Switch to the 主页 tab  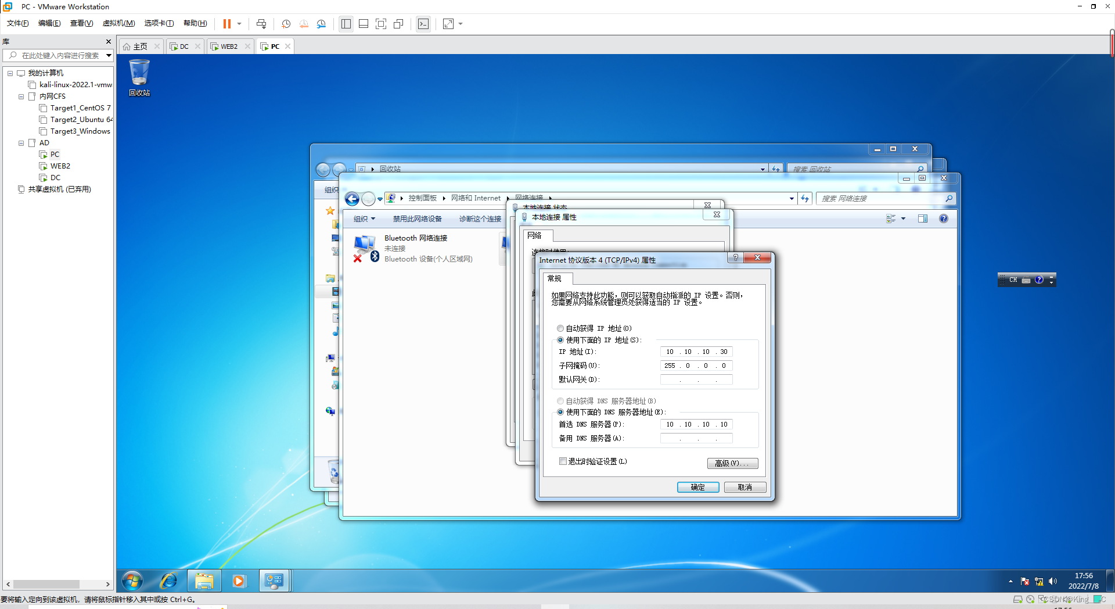pyautogui.click(x=140, y=46)
